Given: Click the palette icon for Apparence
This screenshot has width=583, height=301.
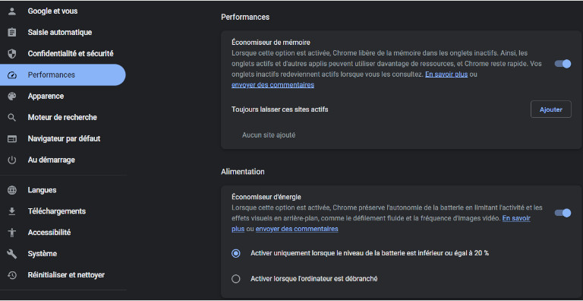Looking at the screenshot, I should coord(12,96).
